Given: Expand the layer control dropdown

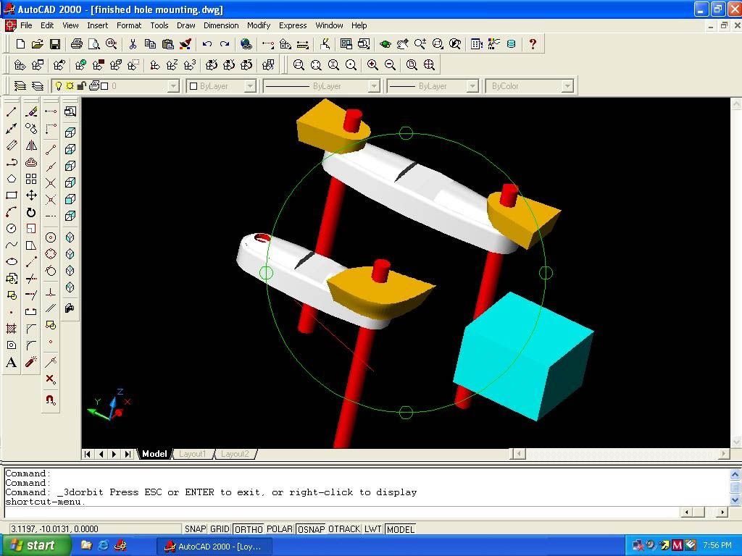Looking at the screenshot, I should tap(173, 86).
